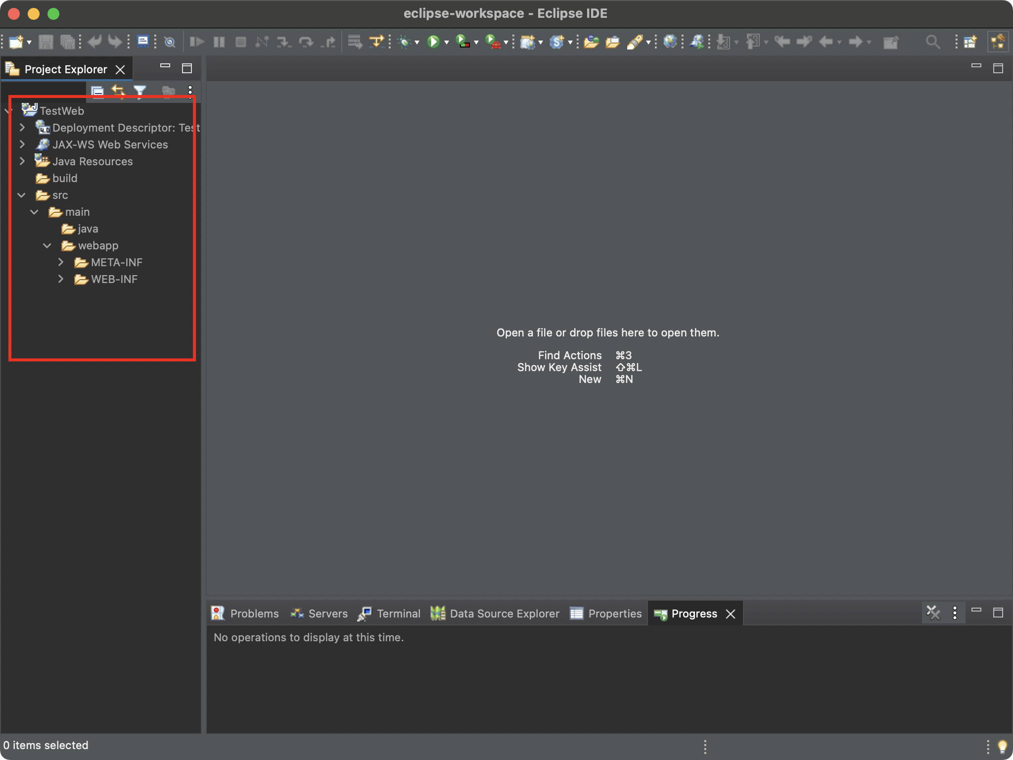The image size is (1013, 760).
Task: Open the Debug dropdown arrow
Action: (417, 43)
